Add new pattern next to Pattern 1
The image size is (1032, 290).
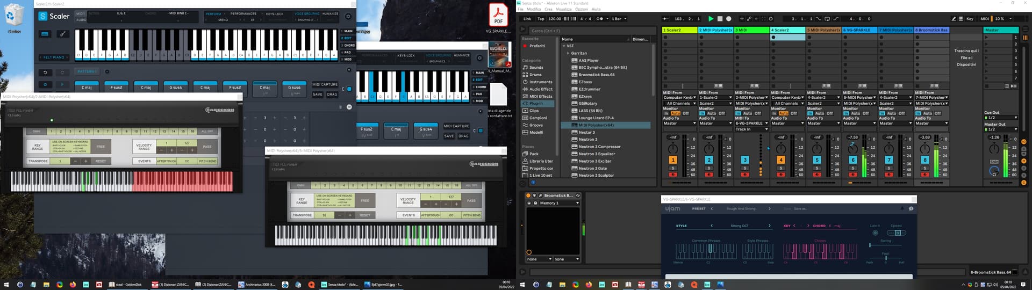point(107,71)
